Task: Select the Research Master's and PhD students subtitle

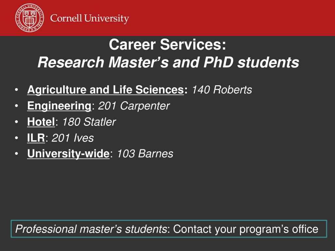Action: pyautogui.click(x=168, y=62)
